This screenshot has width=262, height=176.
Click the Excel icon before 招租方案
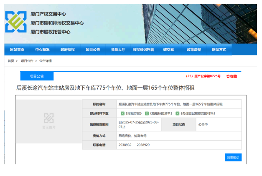(122, 113)
